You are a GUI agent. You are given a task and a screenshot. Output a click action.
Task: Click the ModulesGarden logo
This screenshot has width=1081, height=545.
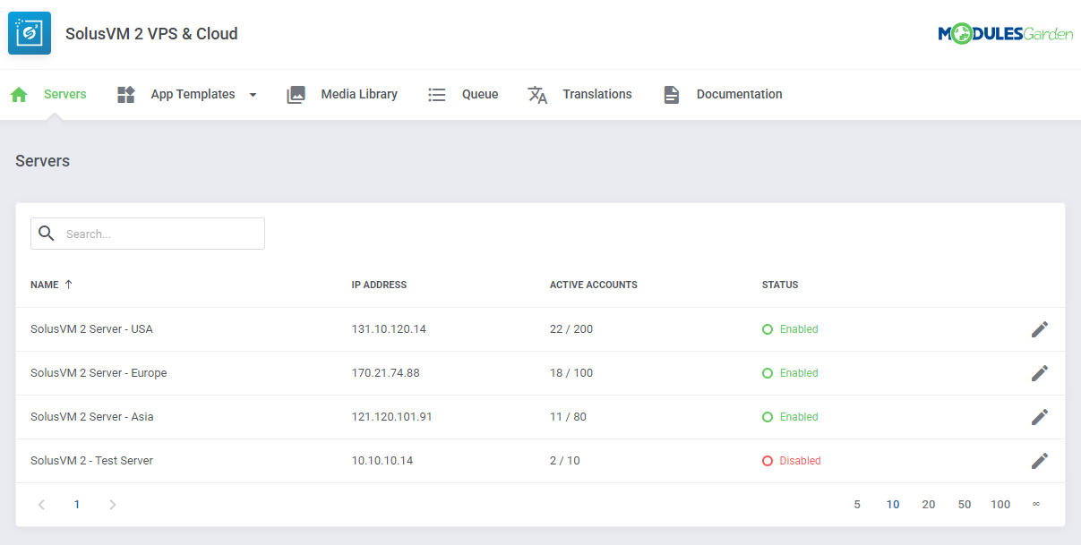(1005, 34)
